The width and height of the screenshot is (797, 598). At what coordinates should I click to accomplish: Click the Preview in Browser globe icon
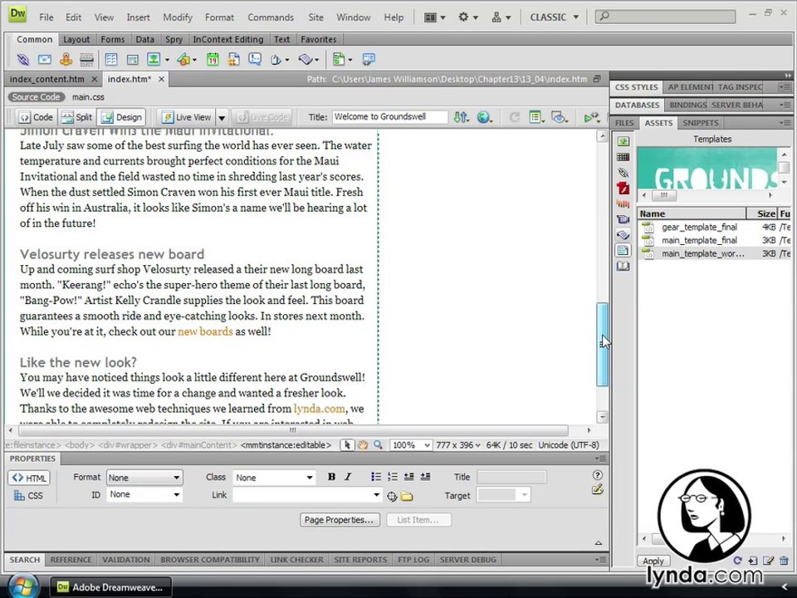pos(483,117)
